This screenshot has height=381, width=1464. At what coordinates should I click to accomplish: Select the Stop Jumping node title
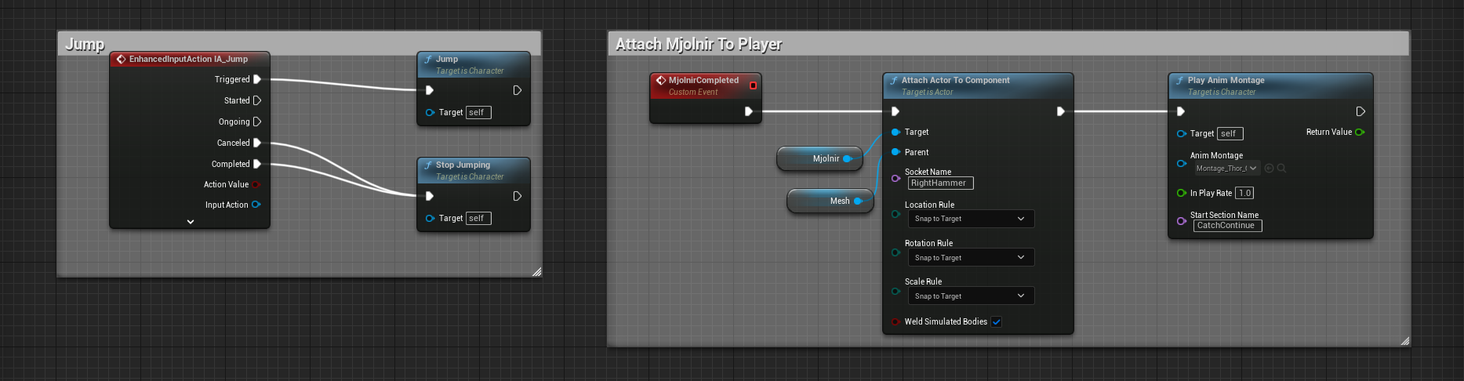[x=463, y=165]
